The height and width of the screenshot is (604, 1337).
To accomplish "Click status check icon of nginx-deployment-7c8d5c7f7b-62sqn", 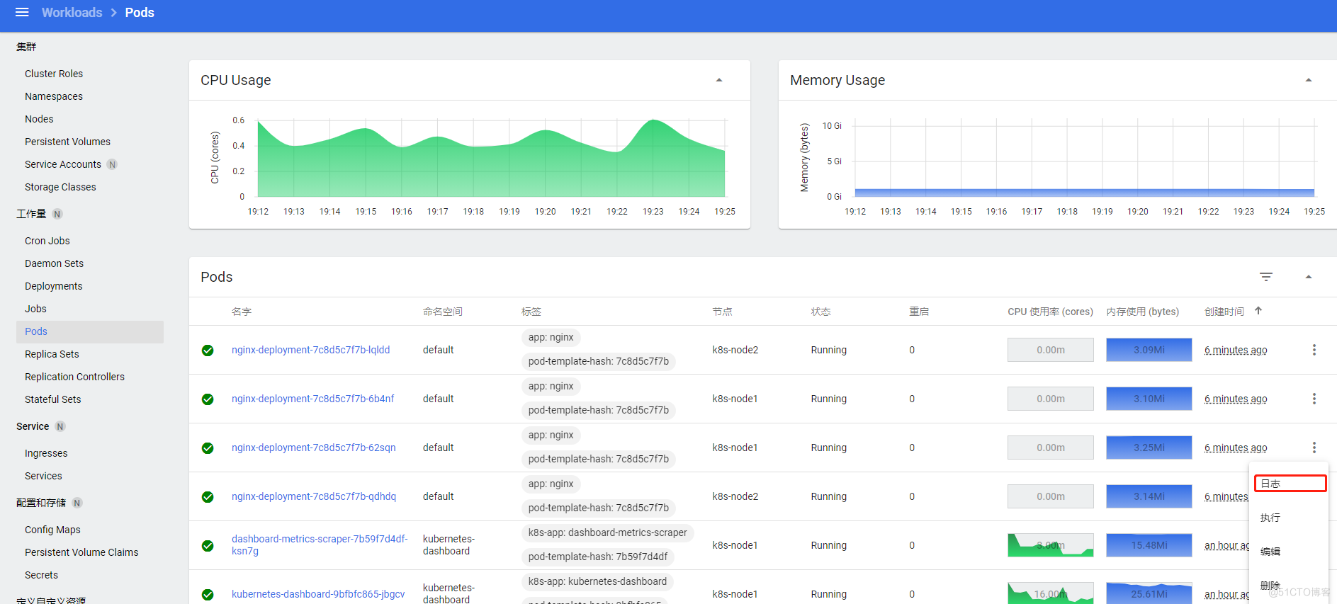I will 208,448.
